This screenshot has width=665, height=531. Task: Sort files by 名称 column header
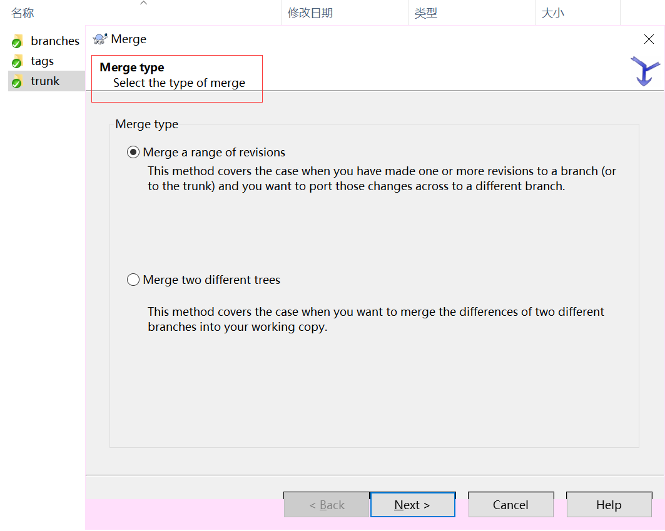point(23,13)
